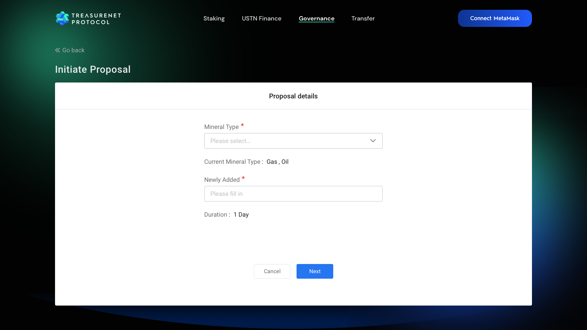The height and width of the screenshot is (330, 587).
Task: Click the 'Current Mineral Type :' label
Action: click(234, 162)
